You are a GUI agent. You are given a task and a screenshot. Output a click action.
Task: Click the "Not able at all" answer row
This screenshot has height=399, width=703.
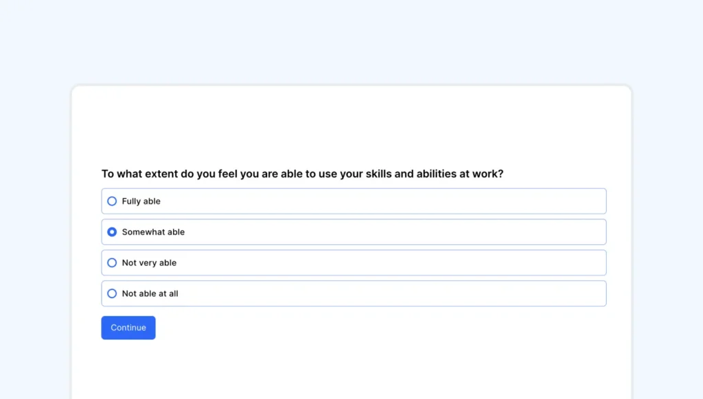pyautogui.click(x=354, y=293)
